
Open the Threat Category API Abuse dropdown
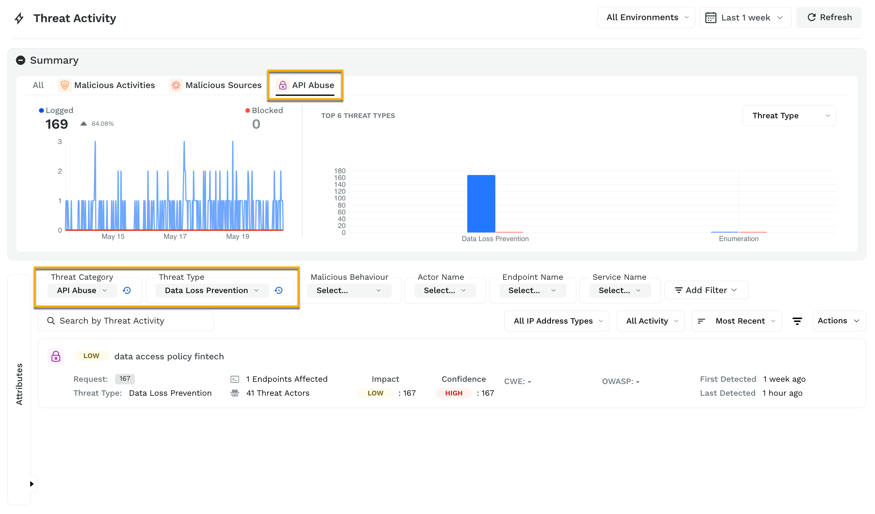coord(82,290)
